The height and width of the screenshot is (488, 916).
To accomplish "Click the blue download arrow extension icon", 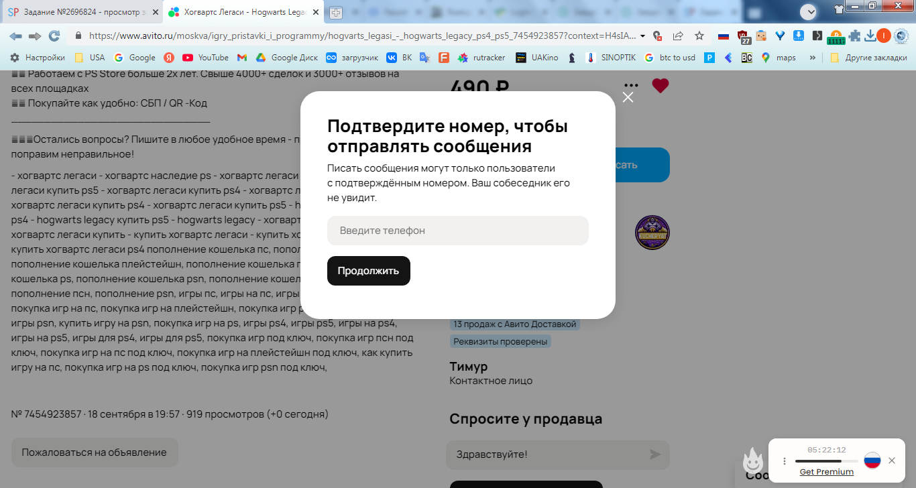I will click(x=799, y=36).
